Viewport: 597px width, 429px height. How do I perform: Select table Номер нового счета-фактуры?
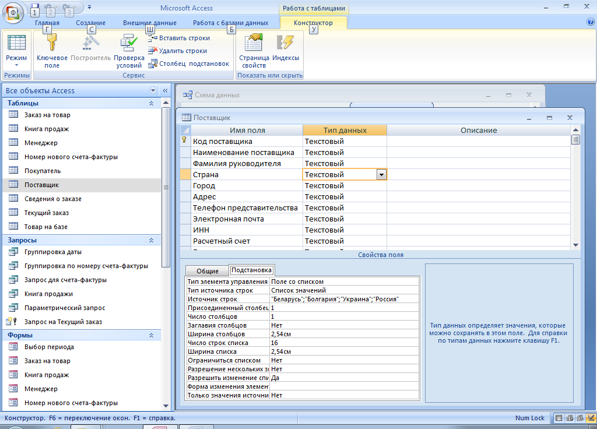tap(71, 157)
